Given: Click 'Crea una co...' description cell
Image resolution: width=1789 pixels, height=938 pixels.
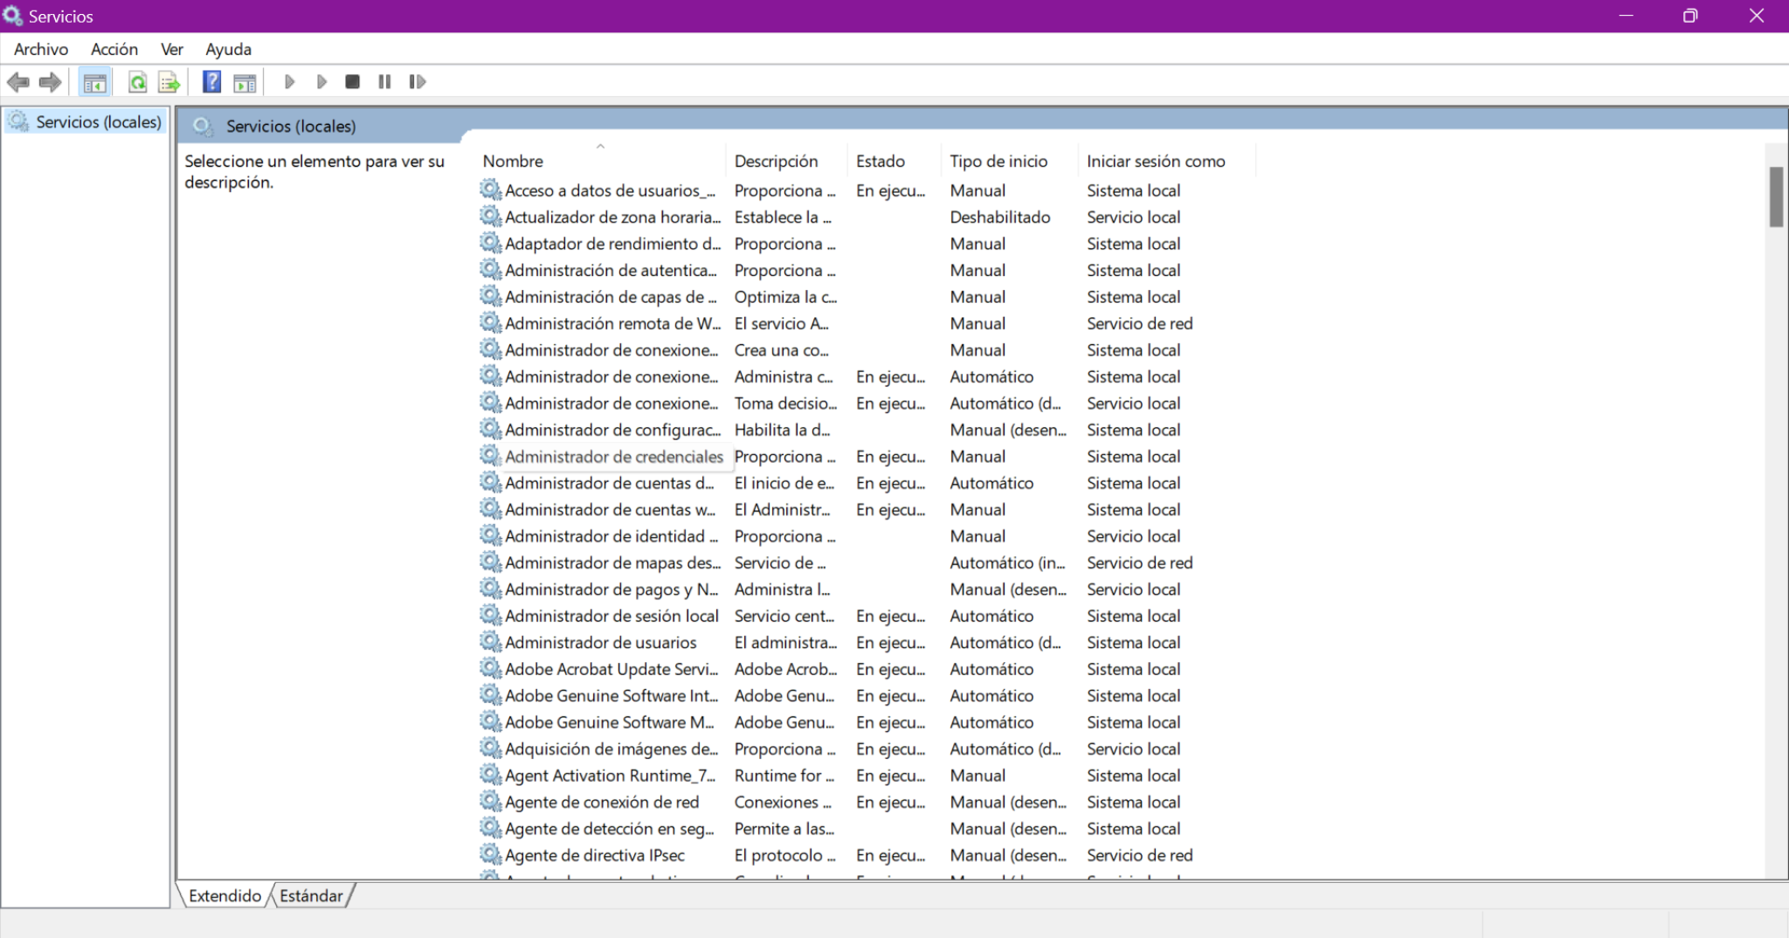Looking at the screenshot, I should 781,350.
